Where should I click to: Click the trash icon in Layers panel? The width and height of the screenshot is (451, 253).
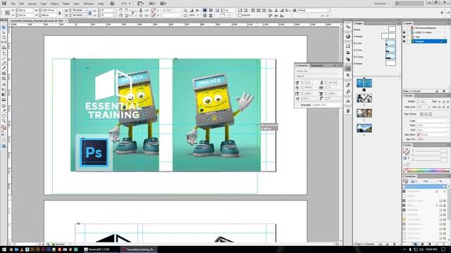click(x=444, y=91)
